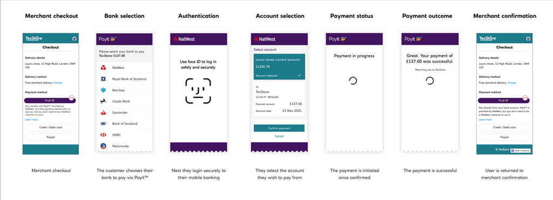Select Paypal option in merchant confirmation screen
Image resolution: width=553 pixels, height=200 pixels.
pyautogui.click(x=504, y=137)
